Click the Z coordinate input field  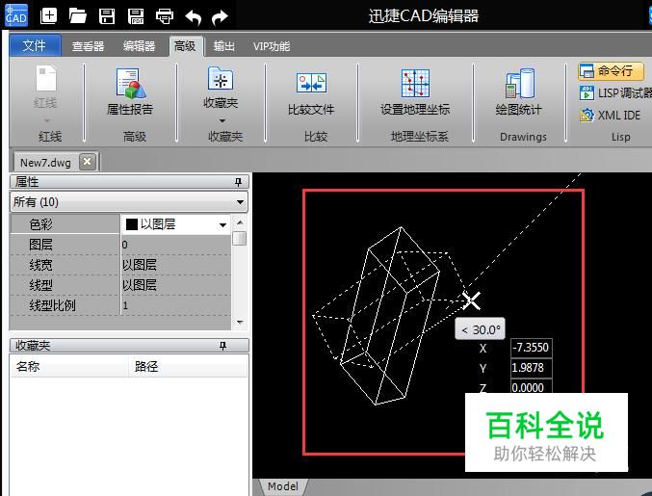tap(531, 387)
